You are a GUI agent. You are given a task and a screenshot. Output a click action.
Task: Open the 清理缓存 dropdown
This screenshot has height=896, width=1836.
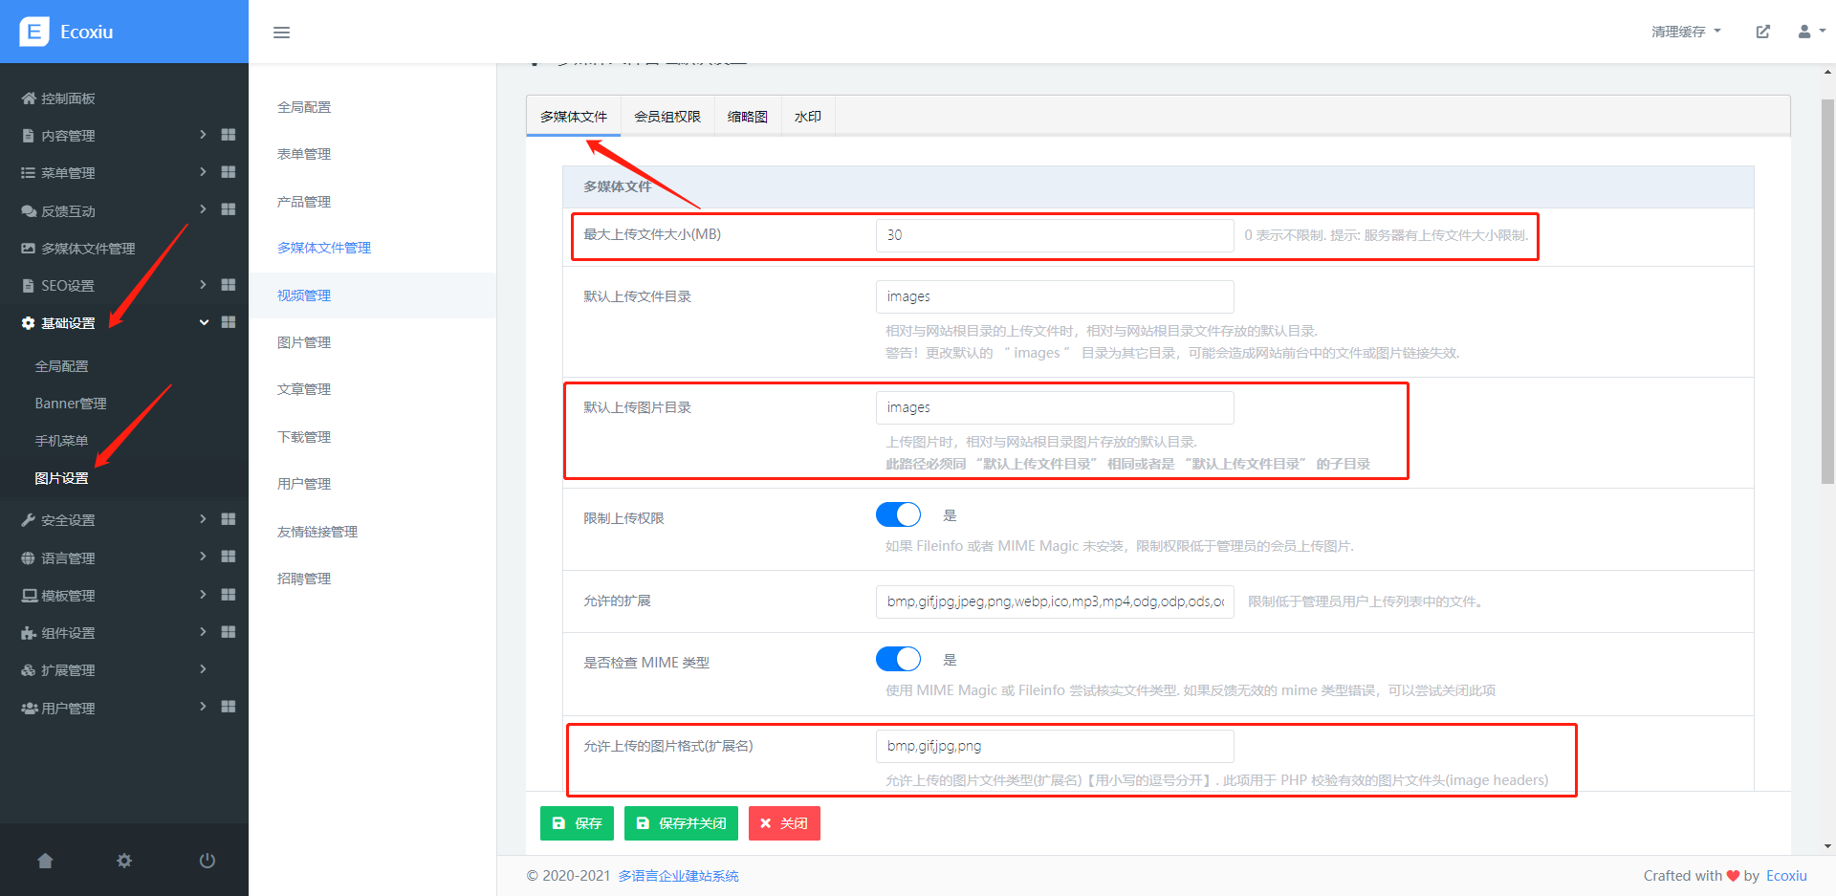[x=1685, y=32]
